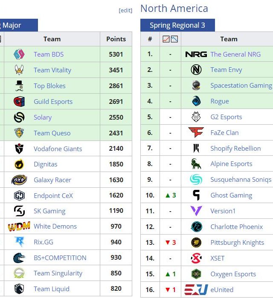Image resolution: width=273 pixels, height=298 pixels.
Task: Click the Top Blokes hat logo
Action: [x=19, y=86]
